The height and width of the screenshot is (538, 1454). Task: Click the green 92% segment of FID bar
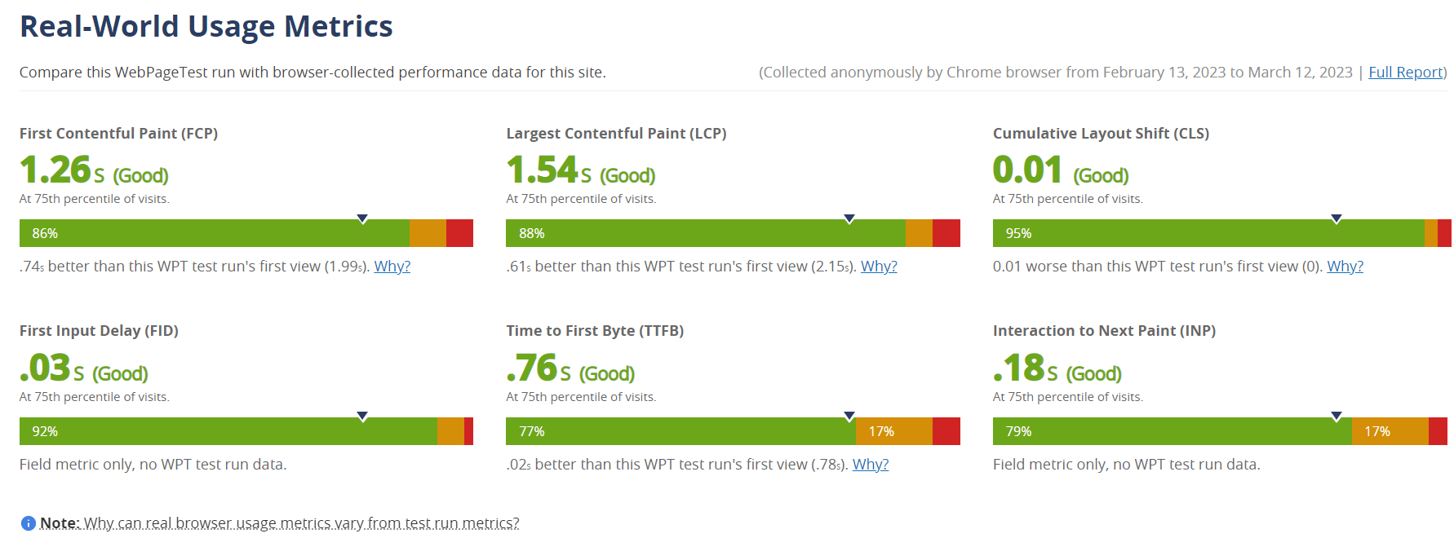click(x=228, y=431)
